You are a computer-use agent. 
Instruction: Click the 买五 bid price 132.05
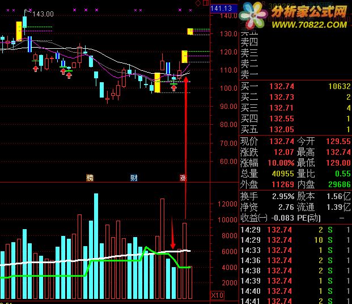tap(282, 129)
